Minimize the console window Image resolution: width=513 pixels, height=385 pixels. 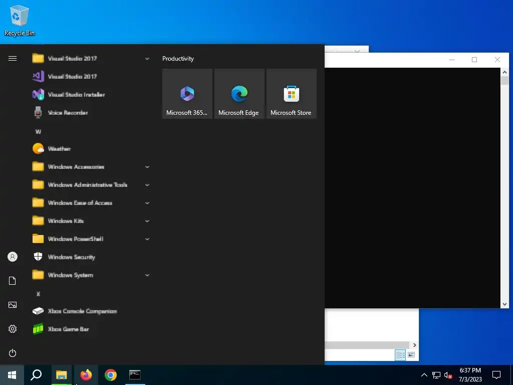point(452,60)
